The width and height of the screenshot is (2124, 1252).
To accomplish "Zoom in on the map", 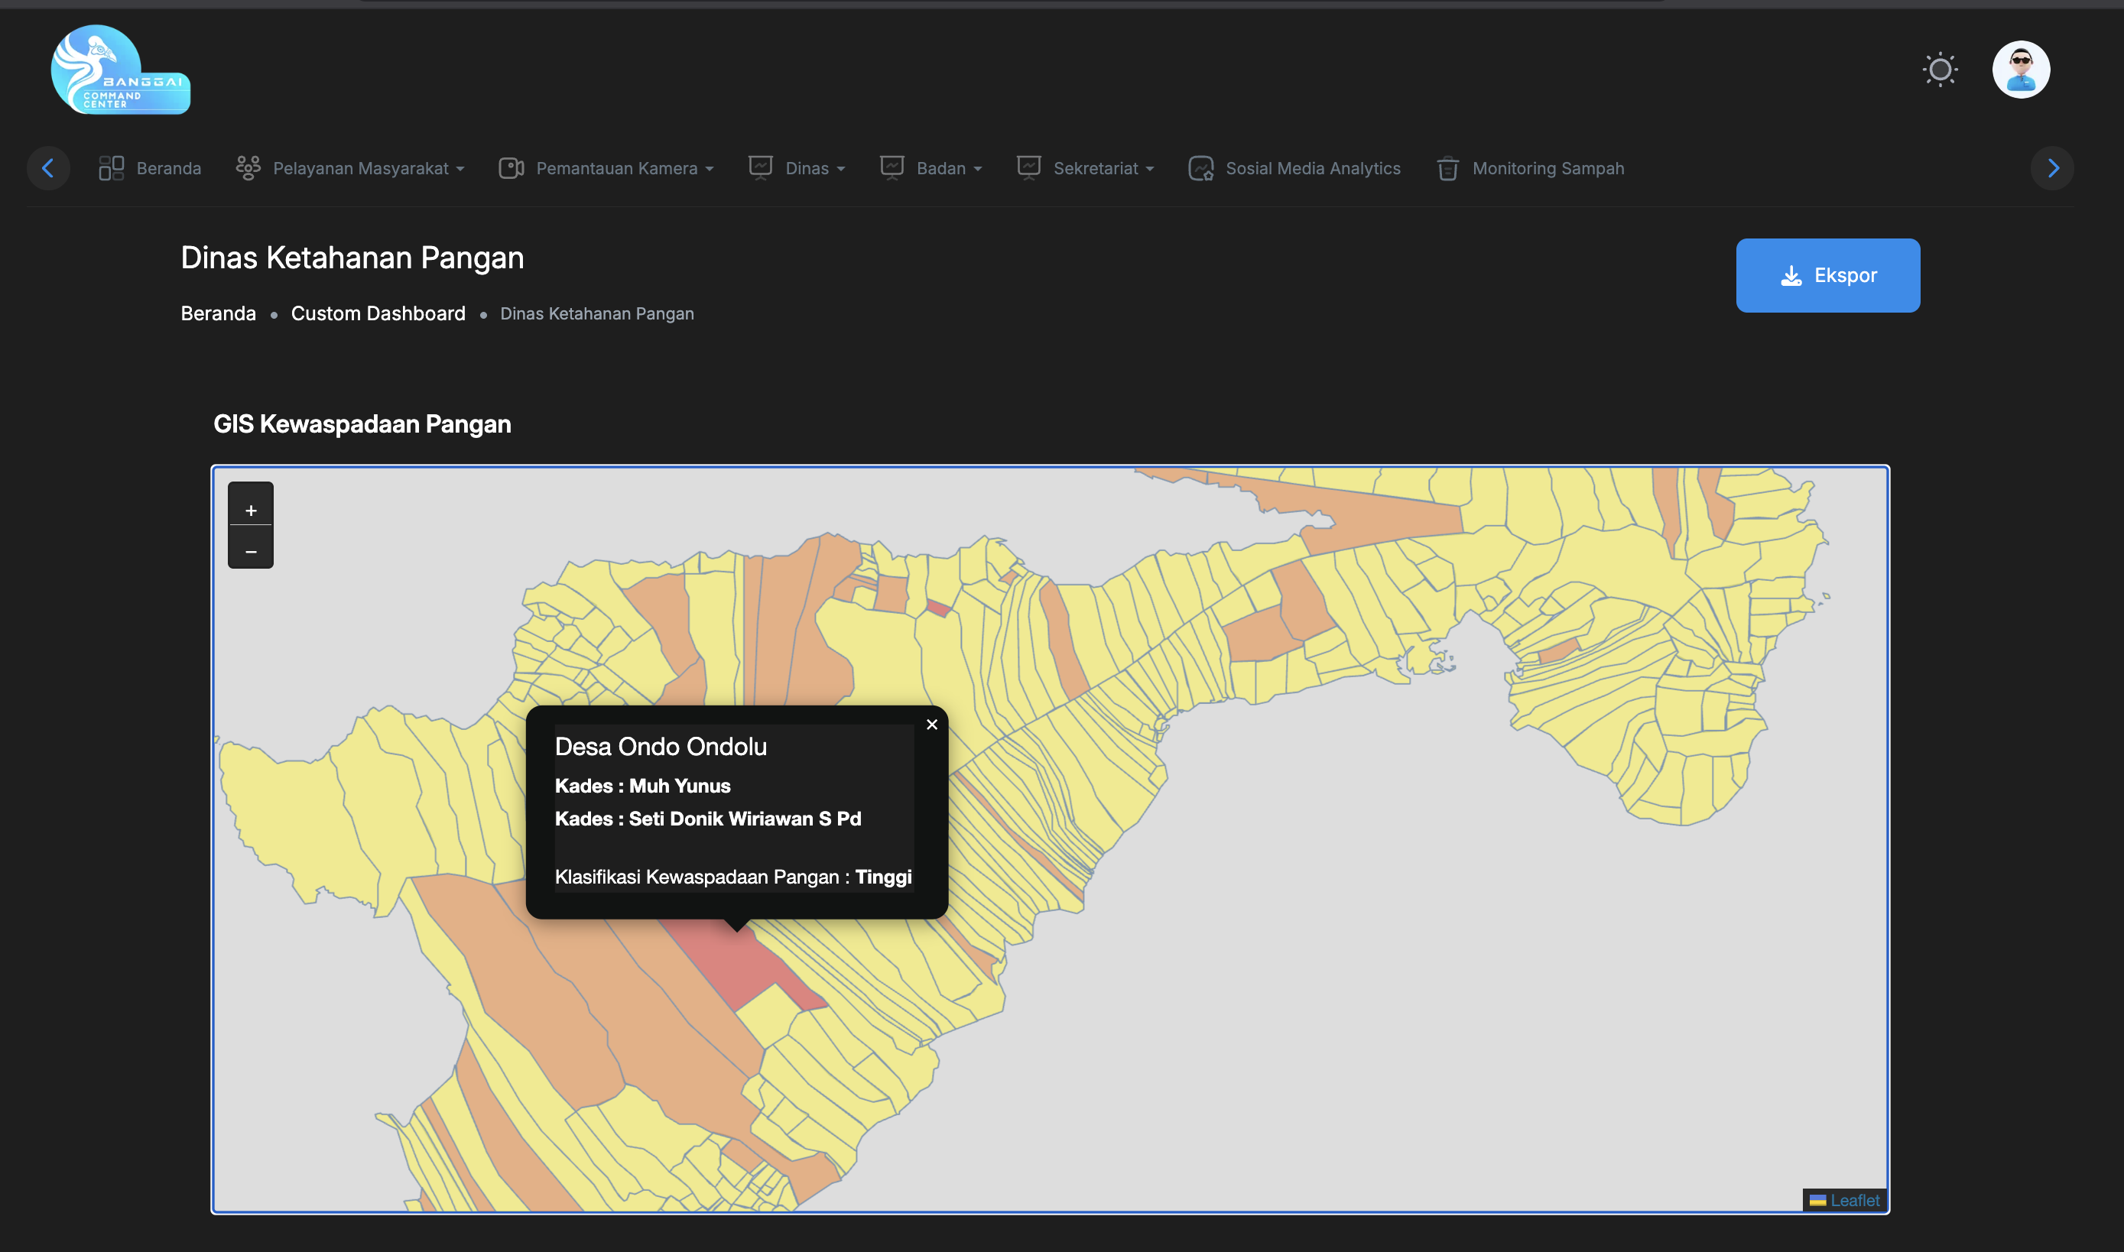I will point(251,510).
